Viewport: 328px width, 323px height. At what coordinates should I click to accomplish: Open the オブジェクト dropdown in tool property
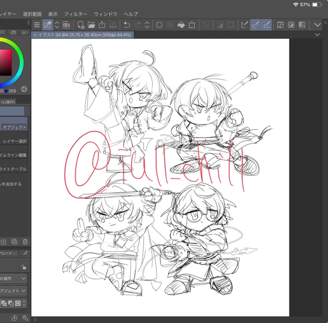(13, 291)
